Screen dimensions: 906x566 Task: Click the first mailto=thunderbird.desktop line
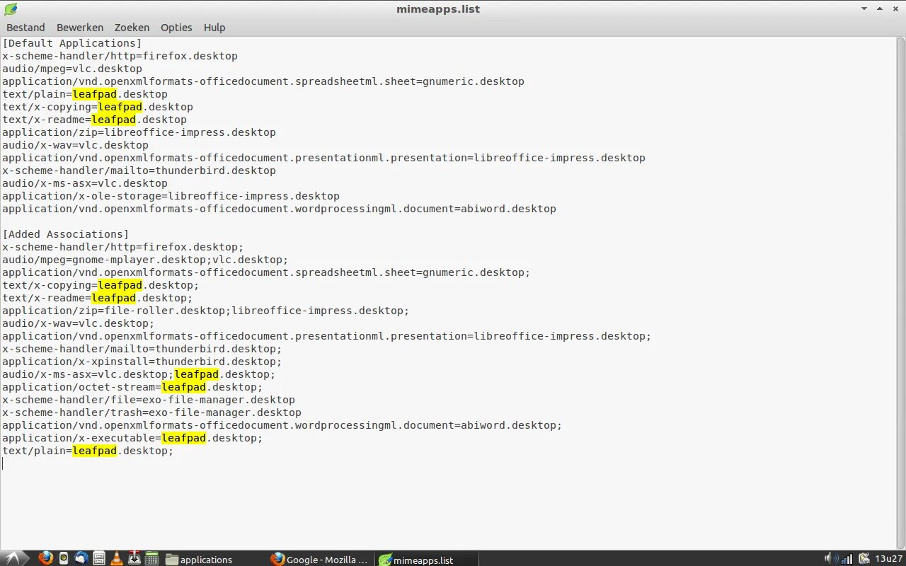pyautogui.click(x=139, y=171)
